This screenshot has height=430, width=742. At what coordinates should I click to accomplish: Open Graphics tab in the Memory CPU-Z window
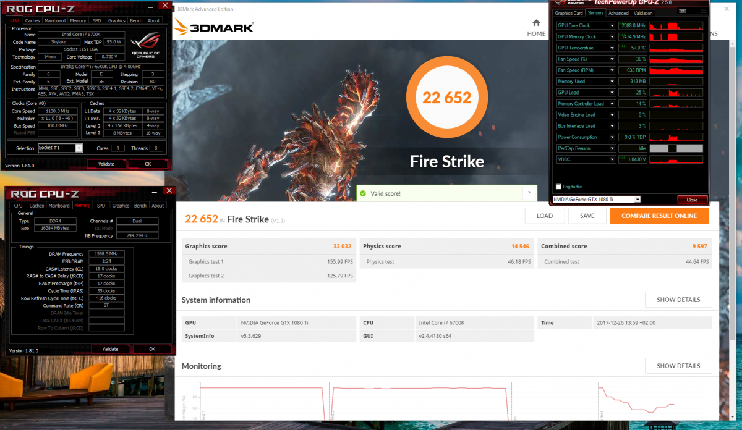[121, 206]
